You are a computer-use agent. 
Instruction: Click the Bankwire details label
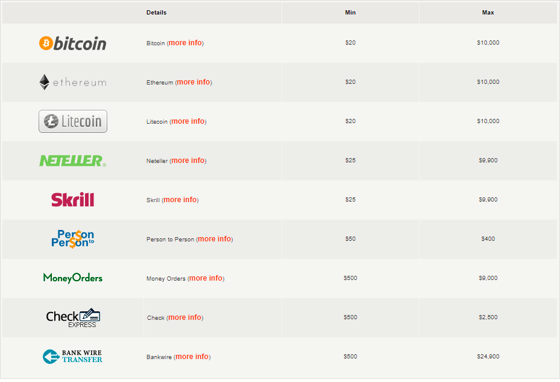159,357
